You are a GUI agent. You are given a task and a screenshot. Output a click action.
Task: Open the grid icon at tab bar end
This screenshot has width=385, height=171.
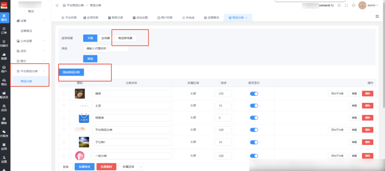click(377, 16)
